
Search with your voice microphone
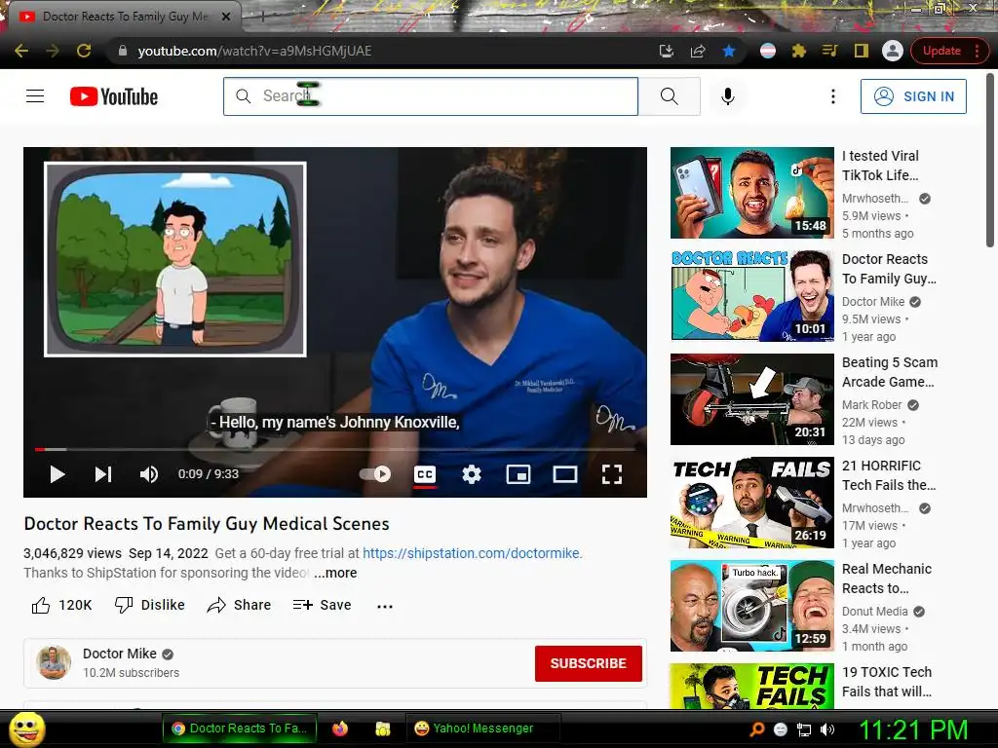point(727,96)
